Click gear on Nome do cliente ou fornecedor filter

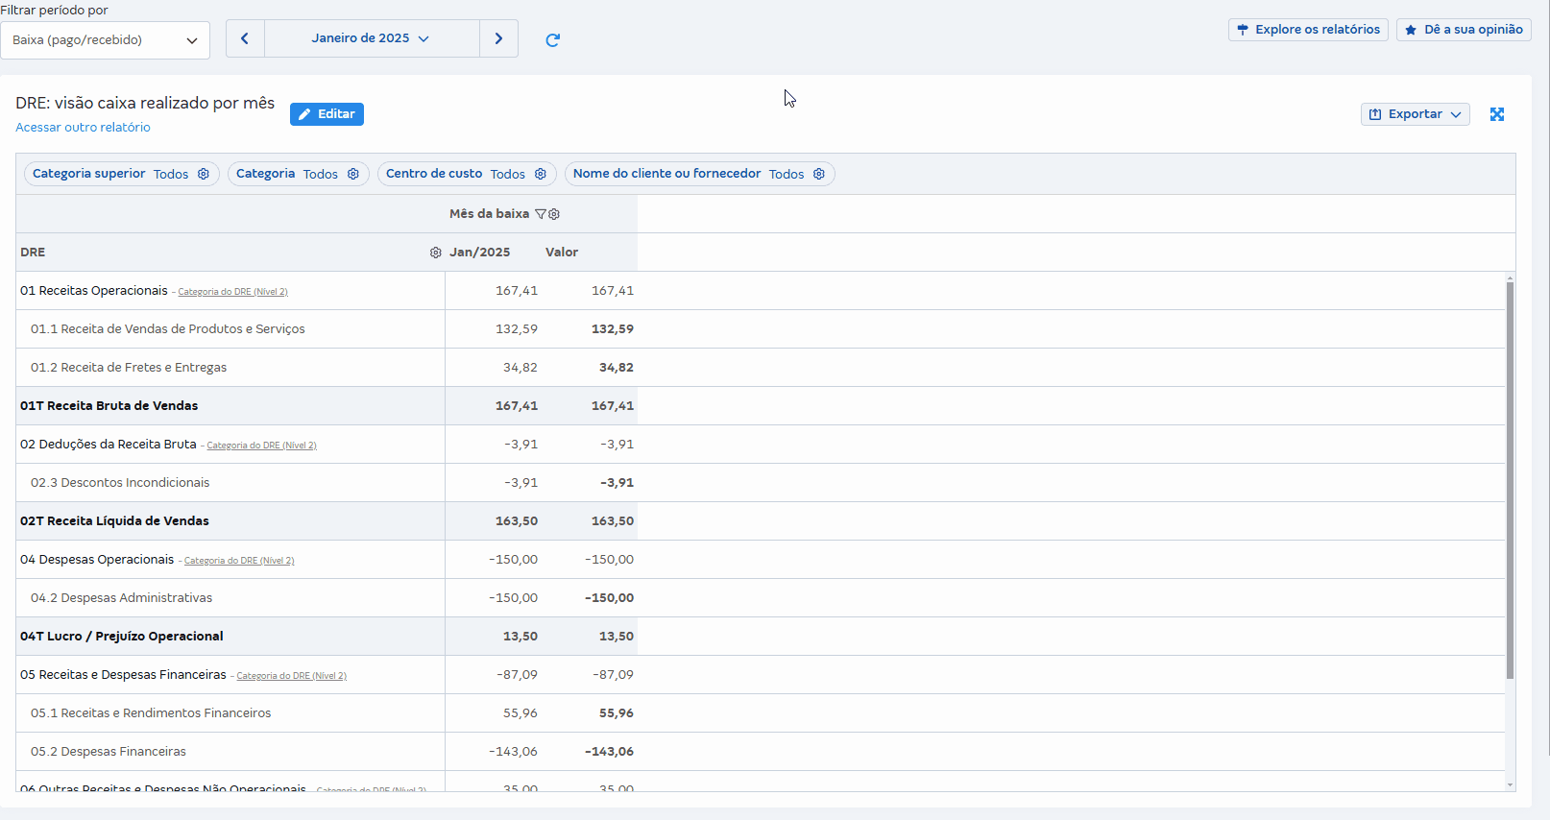click(819, 174)
